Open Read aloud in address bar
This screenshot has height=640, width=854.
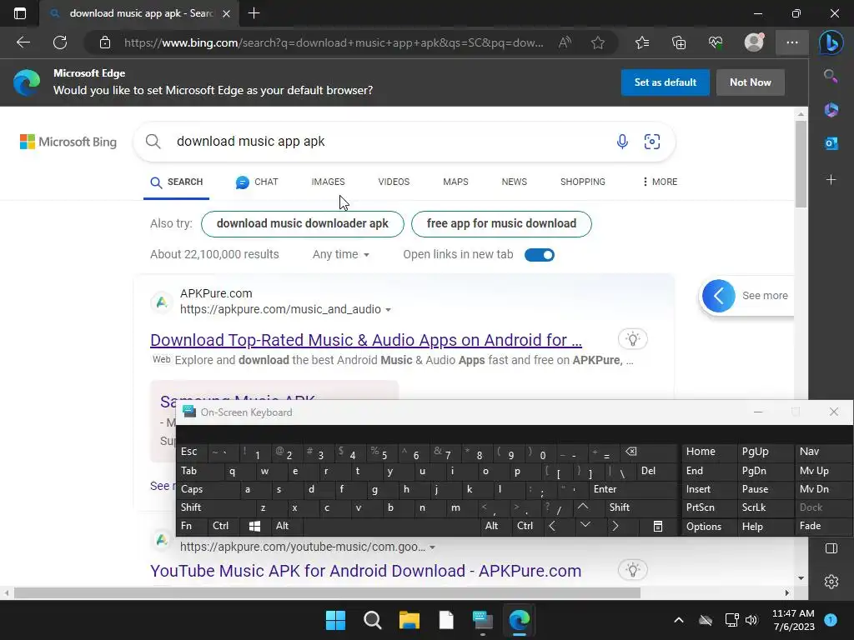click(x=565, y=42)
